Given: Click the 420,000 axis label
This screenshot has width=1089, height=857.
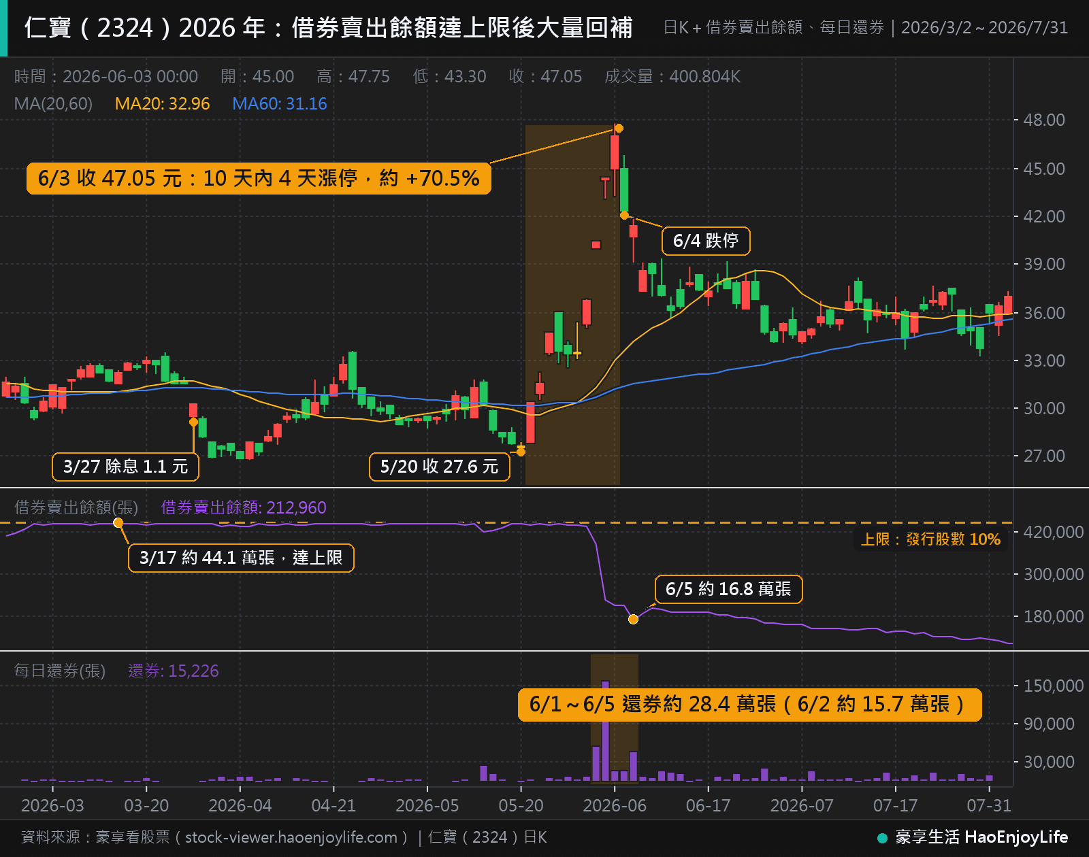Looking at the screenshot, I should click(1054, 532).
